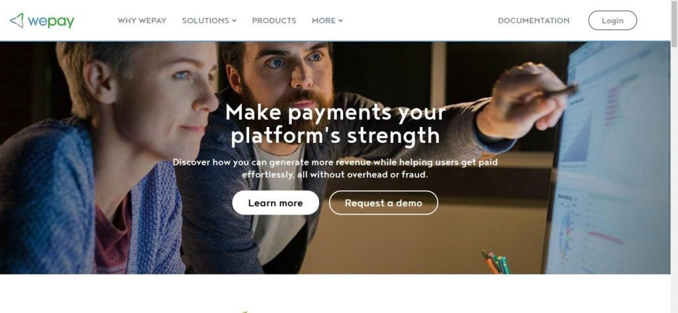Go to the PRODUCTS page
The image size is (678, 313).
point(274,21)
